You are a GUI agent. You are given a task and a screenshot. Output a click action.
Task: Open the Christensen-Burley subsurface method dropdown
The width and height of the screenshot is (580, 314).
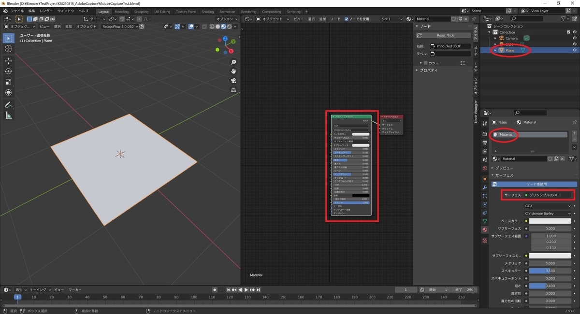coord(548,213)
